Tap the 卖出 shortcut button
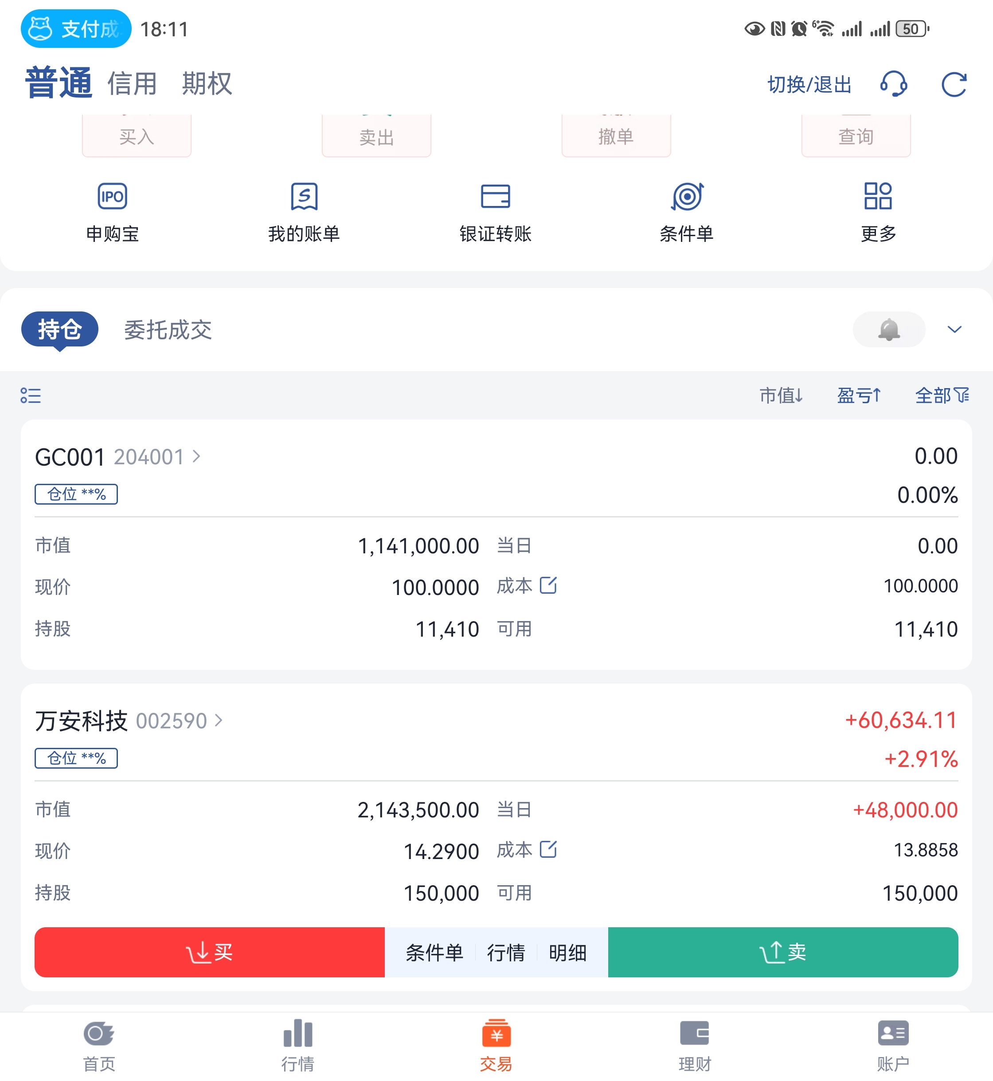The image size is (993, 1081). pos(376,136)
